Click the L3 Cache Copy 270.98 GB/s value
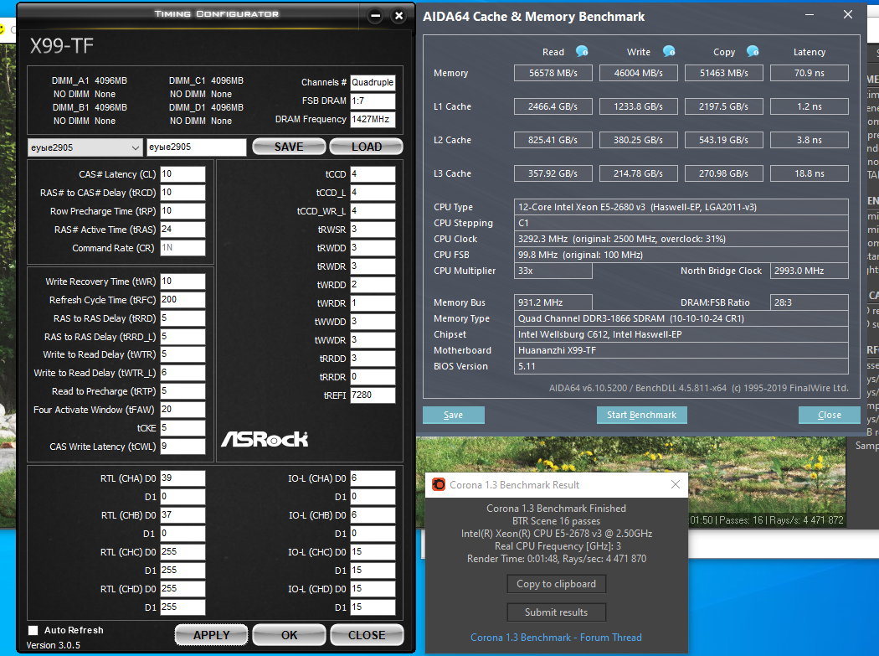Screen dimensions: 879x656 [724, 174]
